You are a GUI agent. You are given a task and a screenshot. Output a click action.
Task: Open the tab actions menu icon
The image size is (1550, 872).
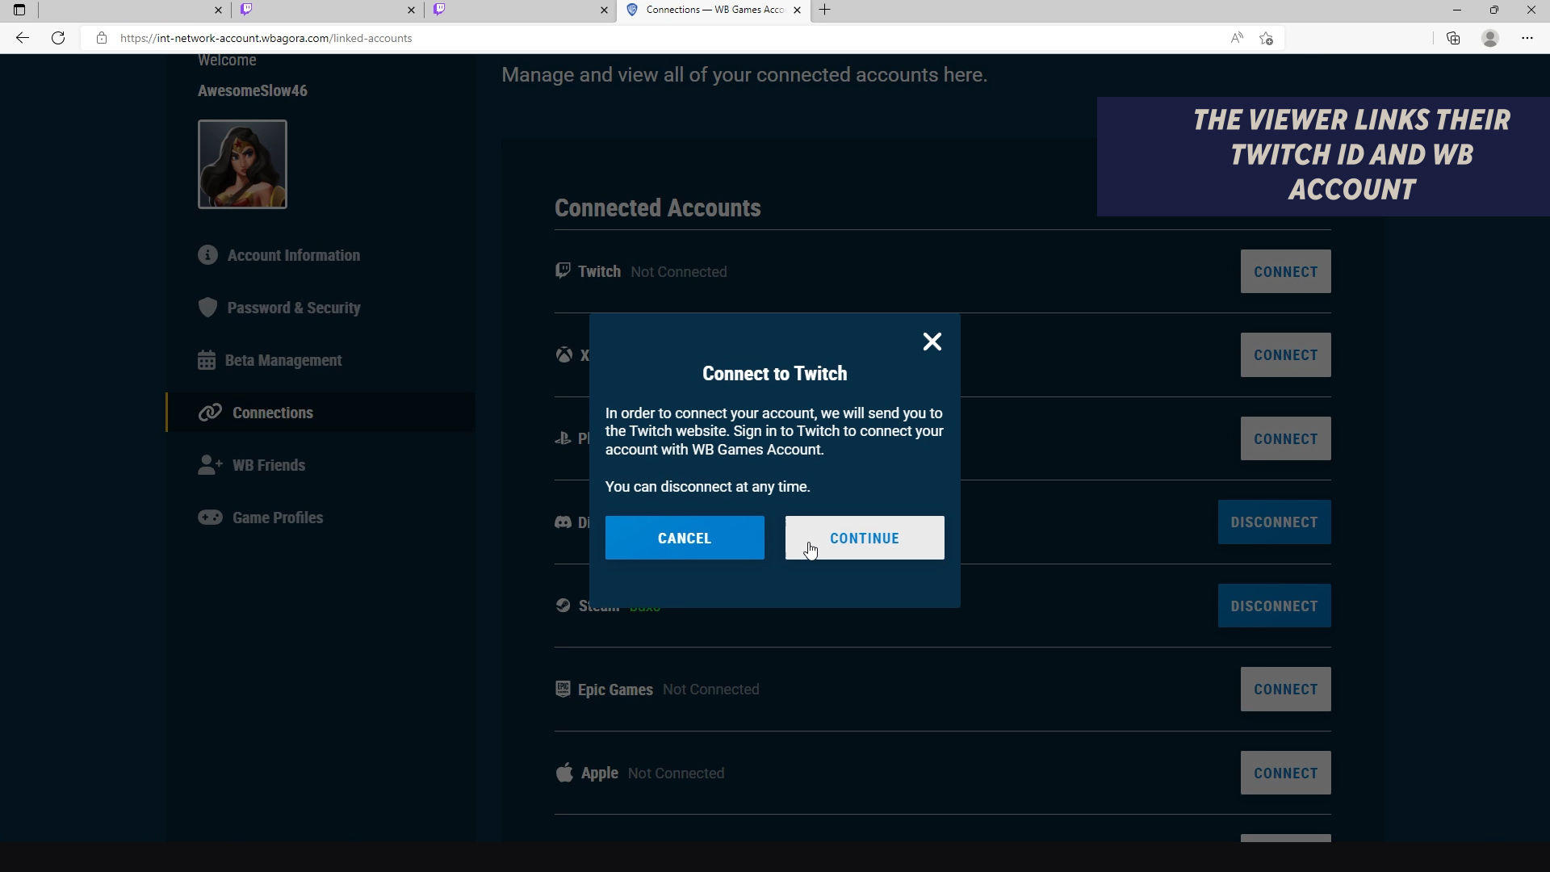pos(19,10)
